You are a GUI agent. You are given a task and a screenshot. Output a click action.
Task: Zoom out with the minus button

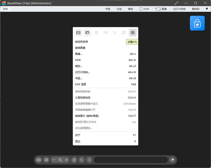[x=54, y=160]
